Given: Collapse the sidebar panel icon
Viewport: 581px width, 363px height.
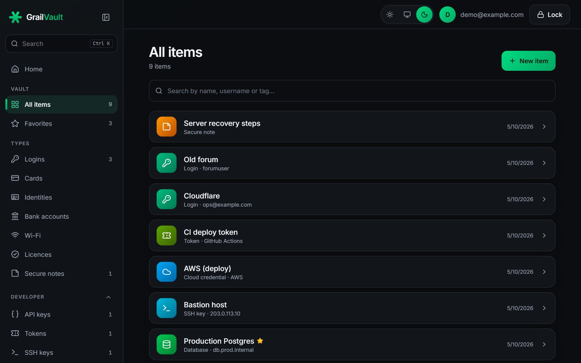Looking at the screenshot, I should tap(106, 17).
